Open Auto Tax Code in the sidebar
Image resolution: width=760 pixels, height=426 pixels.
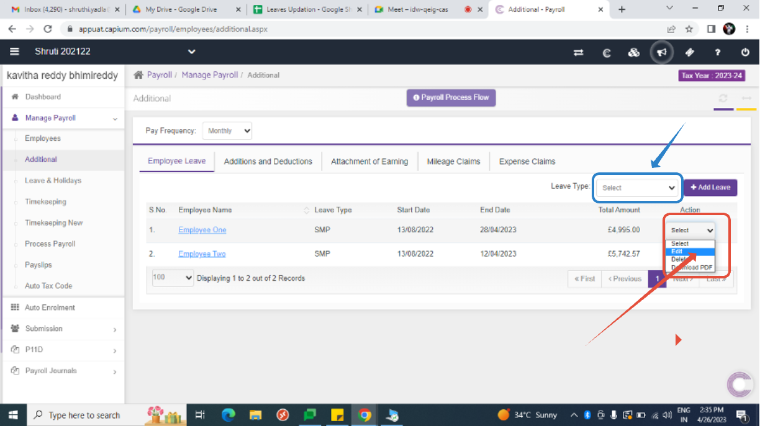click(x=48, y=286)
